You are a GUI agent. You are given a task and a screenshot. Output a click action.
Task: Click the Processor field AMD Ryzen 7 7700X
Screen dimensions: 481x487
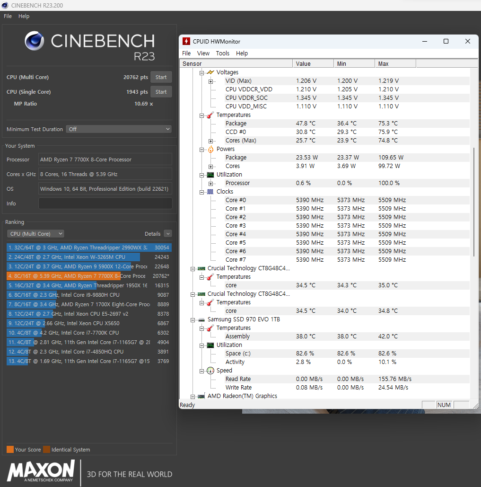105,159
